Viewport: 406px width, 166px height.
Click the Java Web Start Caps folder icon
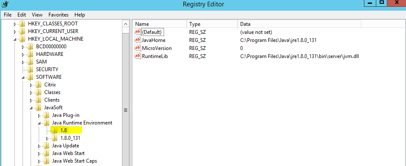(47, 161)
